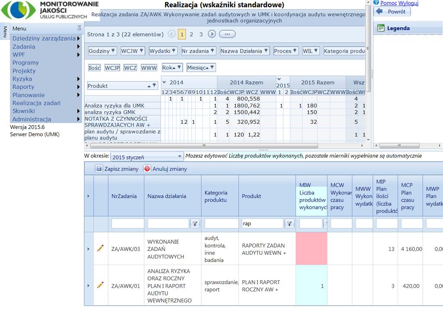Click the pin icon in the Menu header
443x310 pixels.
[x=79, y=28]
